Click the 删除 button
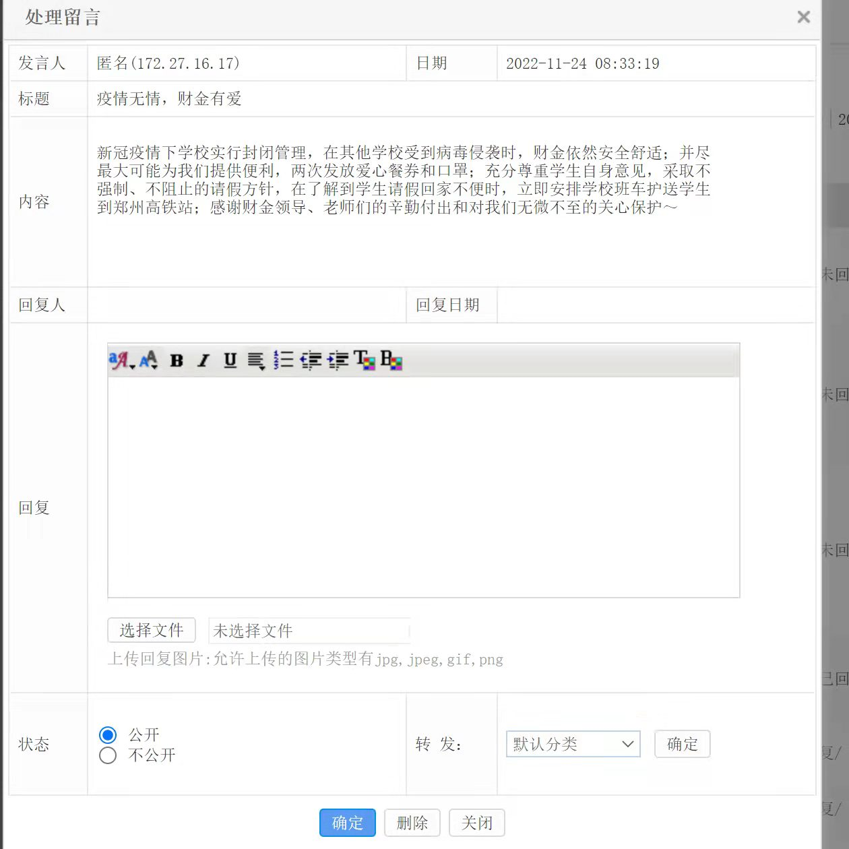 [412, 823]
